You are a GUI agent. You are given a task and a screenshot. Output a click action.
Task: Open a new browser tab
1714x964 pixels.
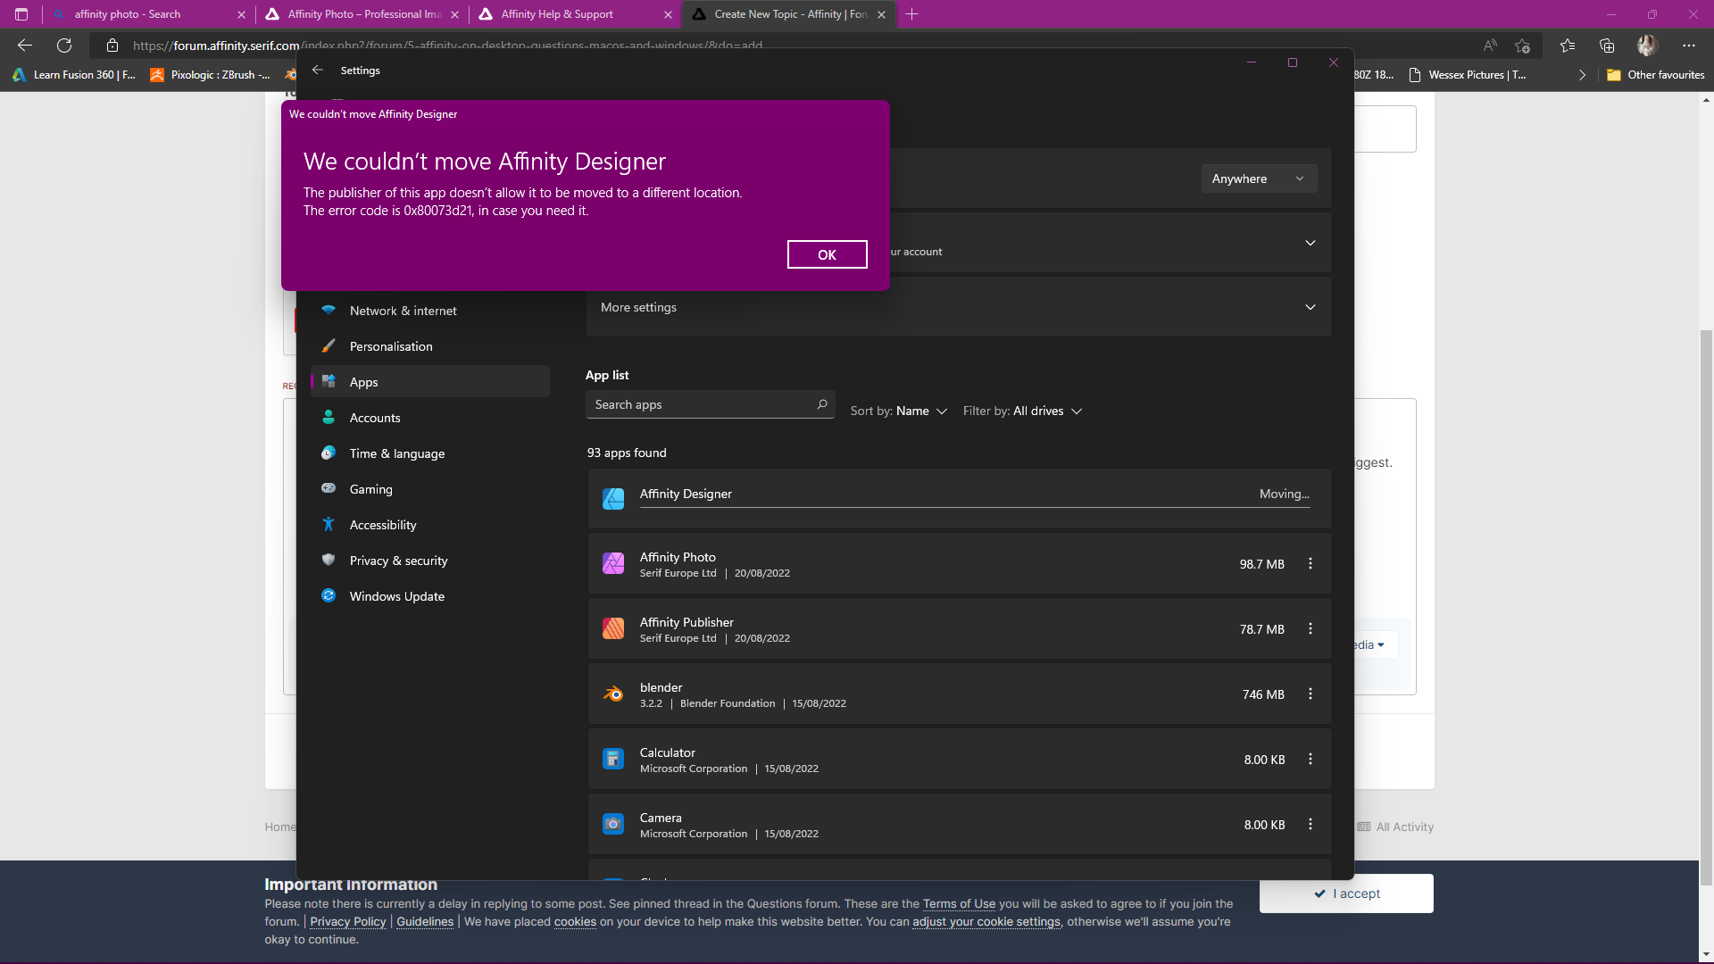tap(911, 14)
